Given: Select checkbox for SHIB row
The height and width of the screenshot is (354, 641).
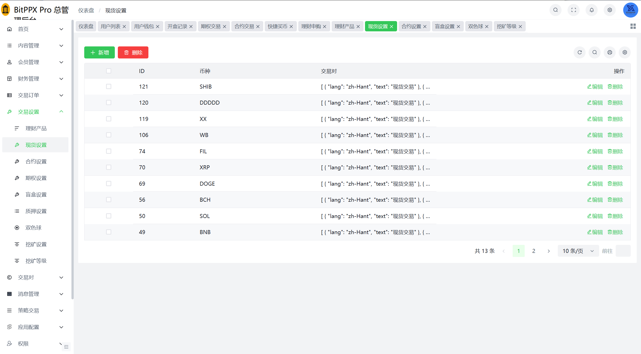Looking at the screenshot, I should 109,87.
